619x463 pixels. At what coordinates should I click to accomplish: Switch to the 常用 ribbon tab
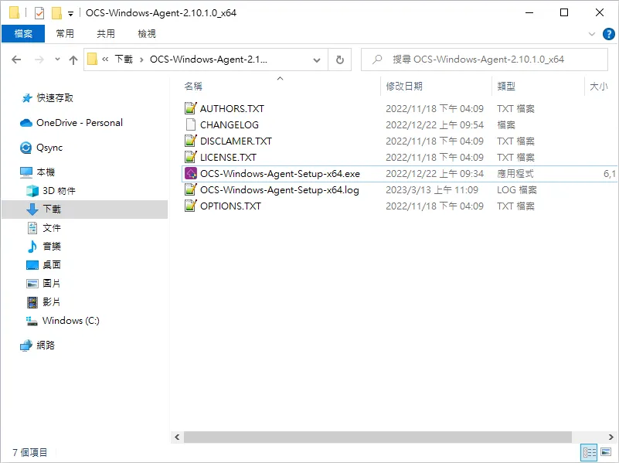click(65, 33)
